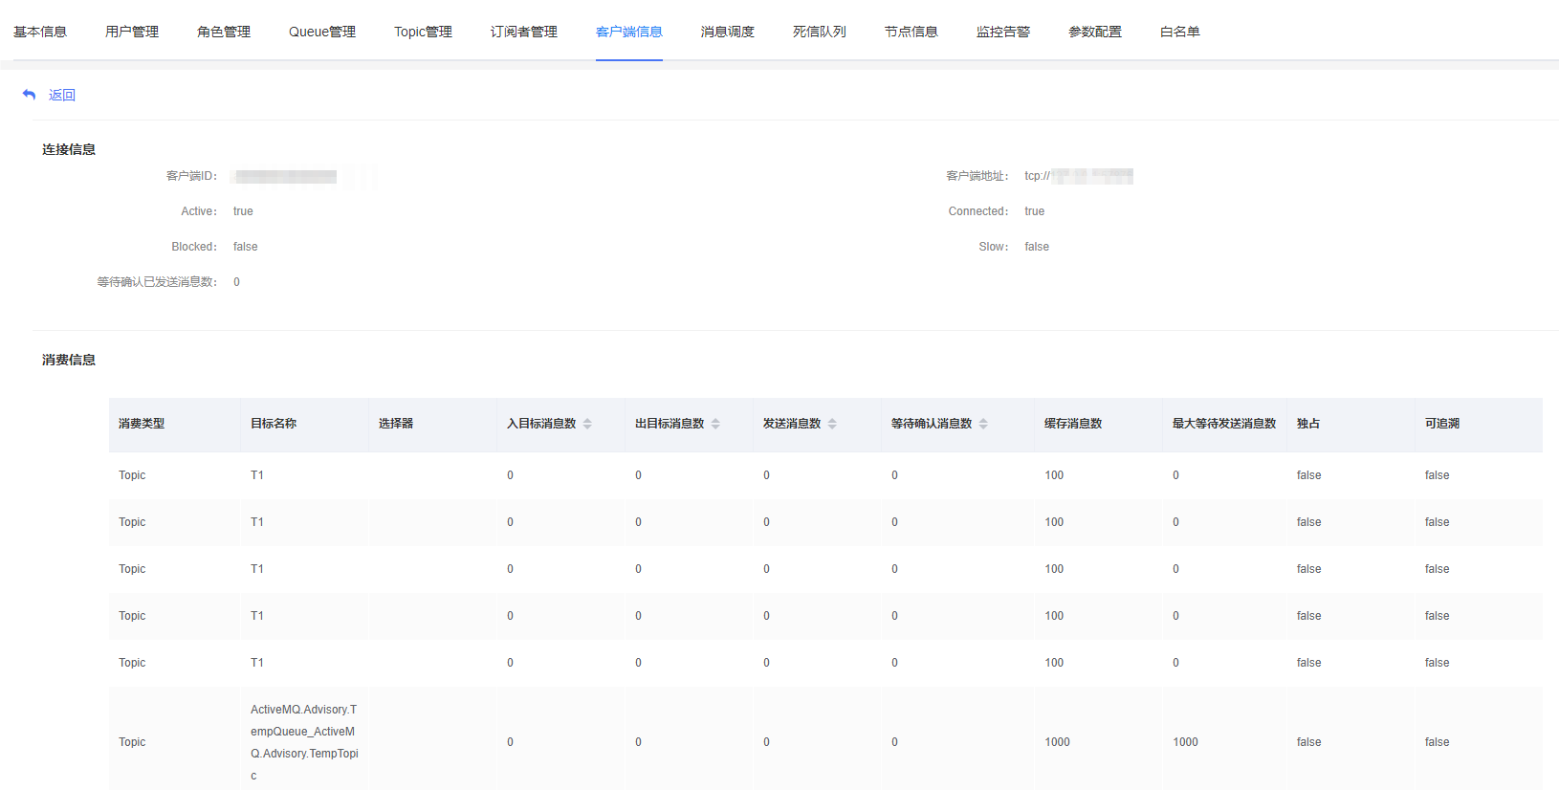The image size is (1559, 790).
Task: Click the ActiveMQ.Advisory.TempQueue target name cell
Action: click(x=303, y=742)
